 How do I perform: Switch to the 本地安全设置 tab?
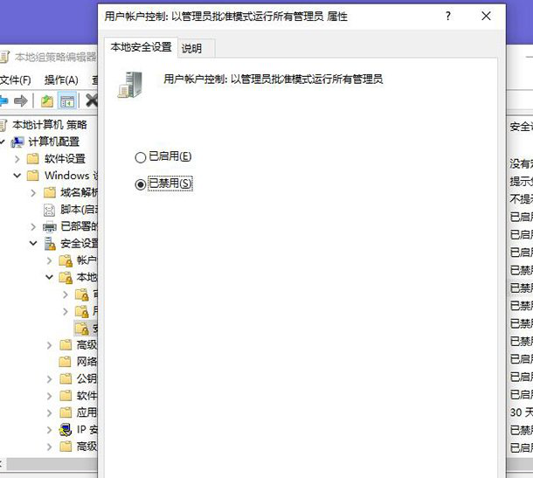140,47
